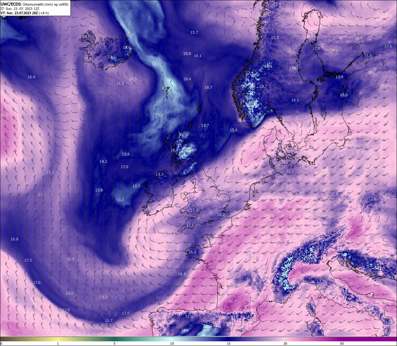Click the 18.8 value on the map

coord(187,54)
